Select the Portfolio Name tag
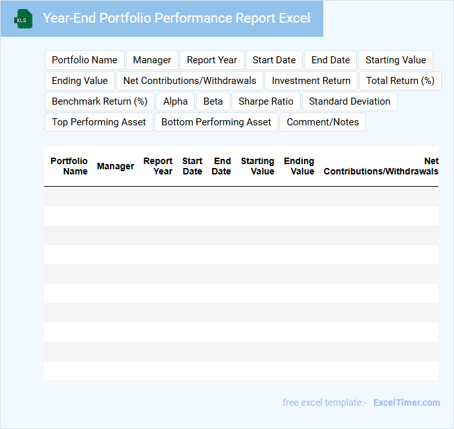The image size is (454, 429). pyautogui.click(x=85, y=60)
